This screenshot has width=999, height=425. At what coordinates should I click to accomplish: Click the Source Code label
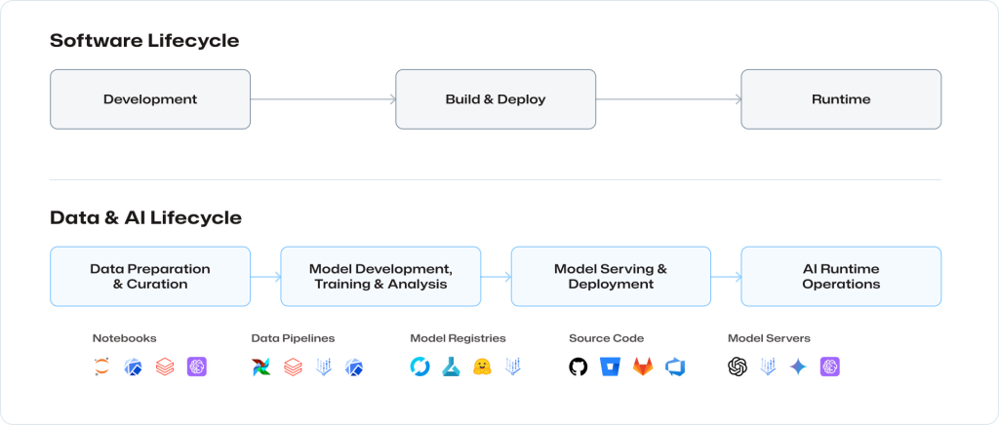tap(607, 338)
